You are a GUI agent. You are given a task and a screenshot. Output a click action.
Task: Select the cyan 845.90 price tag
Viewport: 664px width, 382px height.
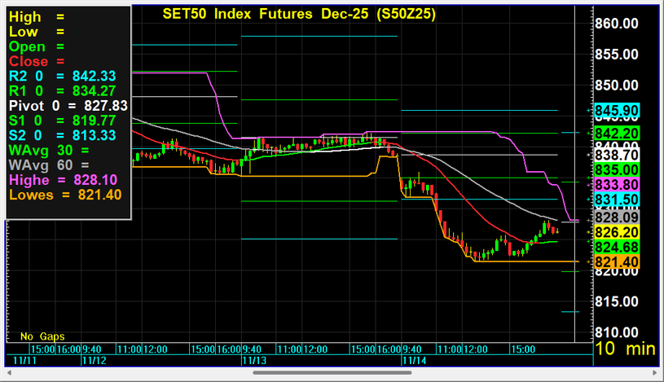coord(616,110)
